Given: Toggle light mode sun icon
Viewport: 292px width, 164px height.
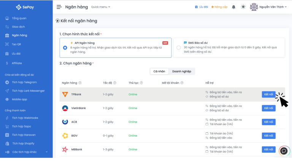Looking at the screenshot, I should pyautogui.click(x=243, y=7).
